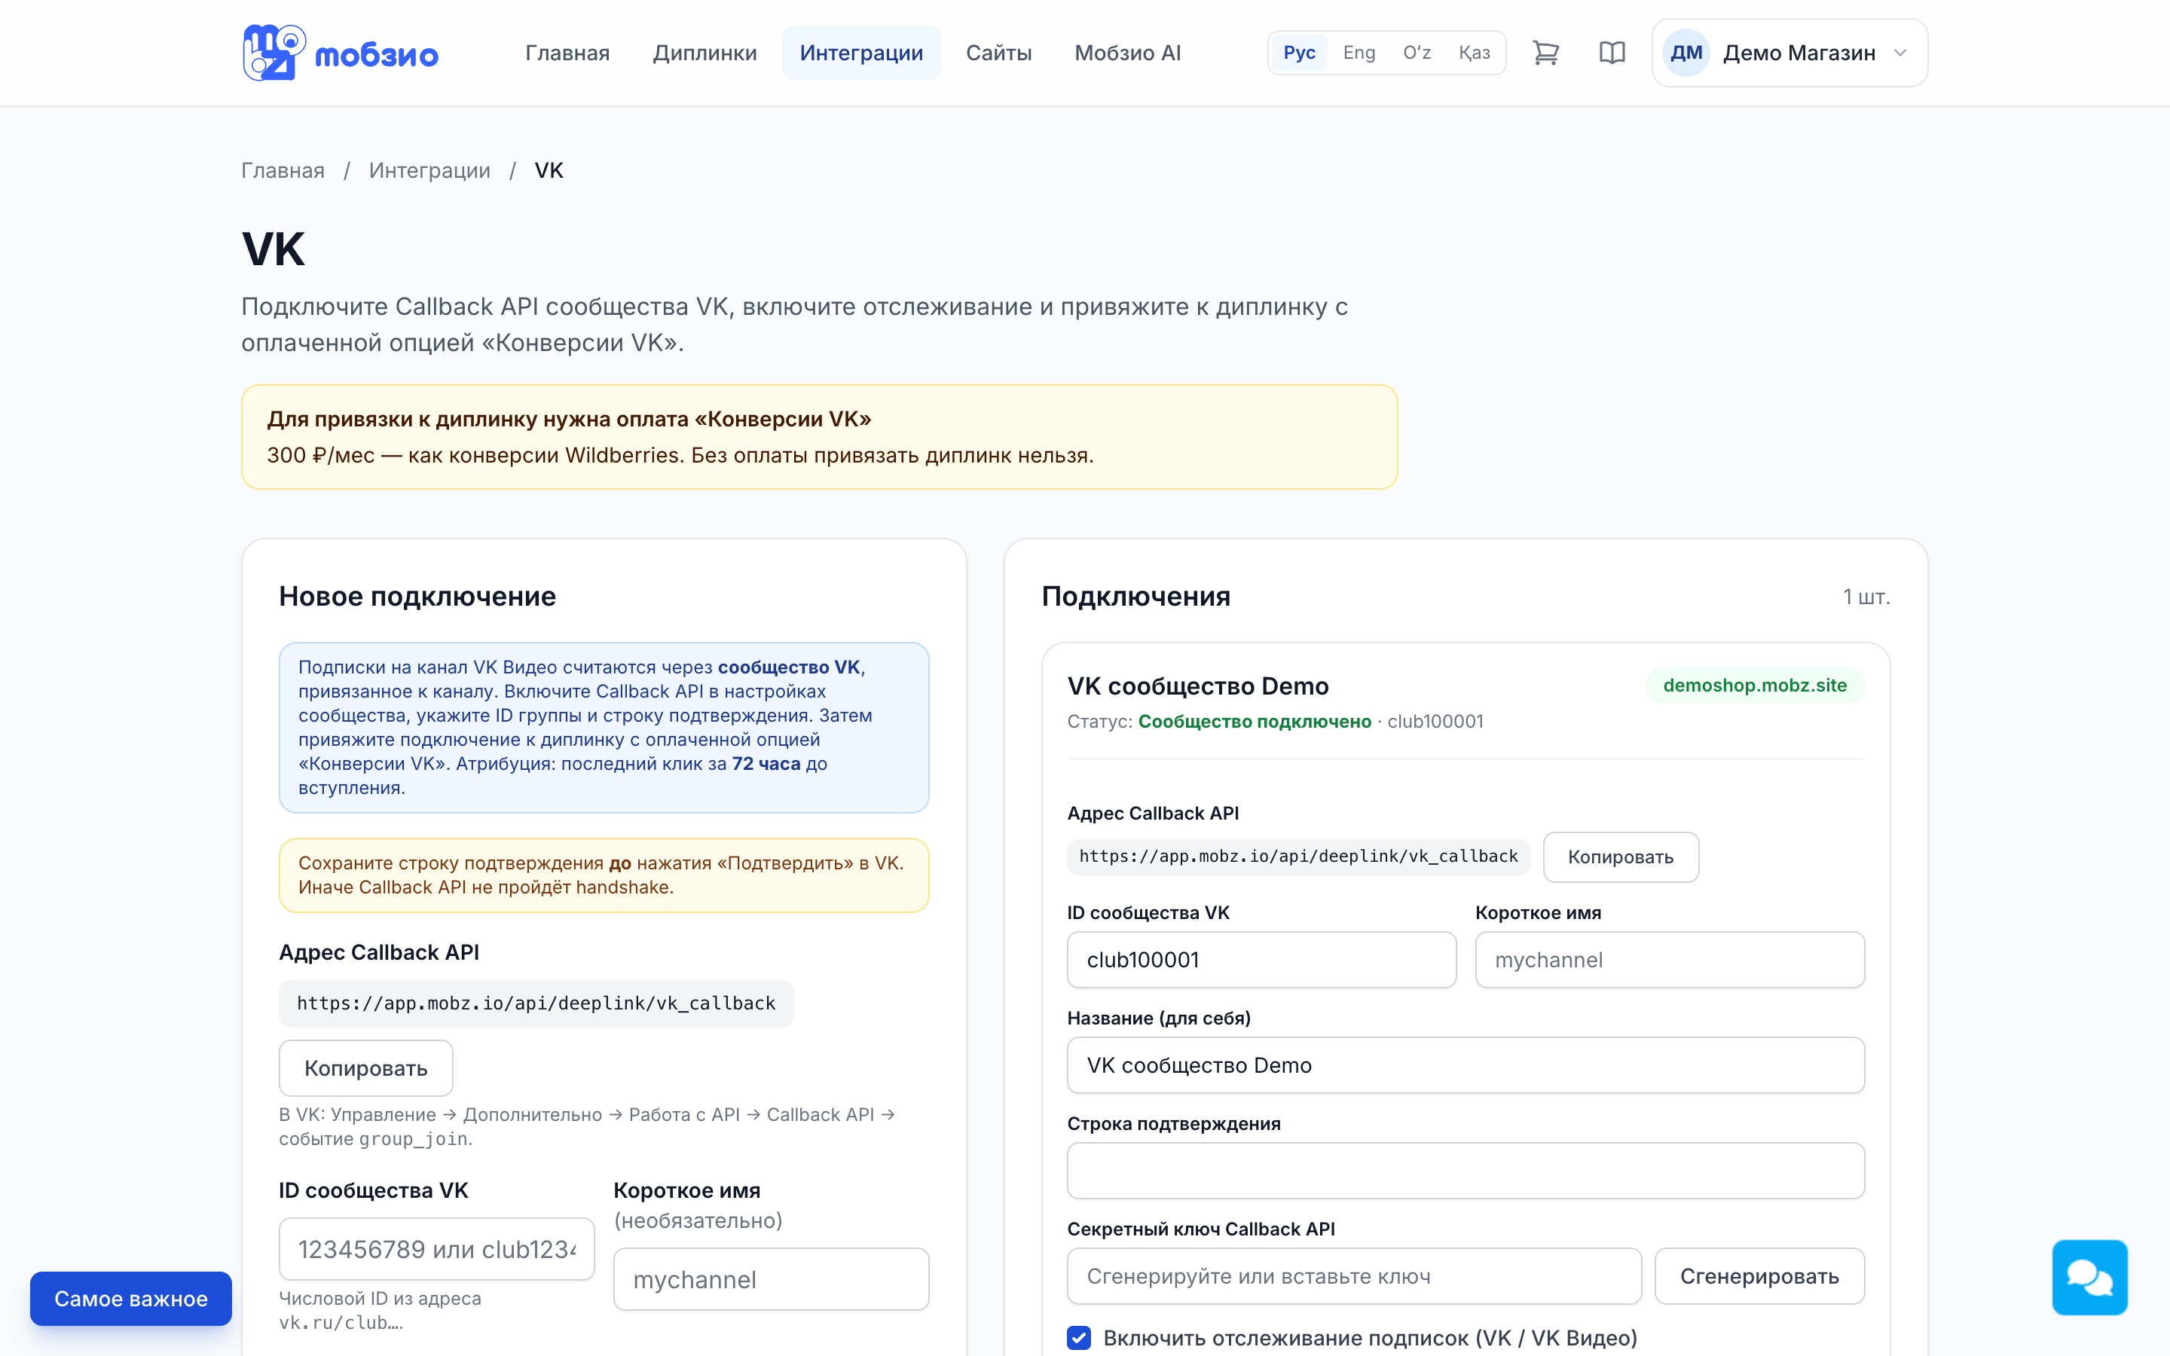Click callback URL code in Новое подключение
This screenshot has width=2170, height=1356.
pos(536,1003)
